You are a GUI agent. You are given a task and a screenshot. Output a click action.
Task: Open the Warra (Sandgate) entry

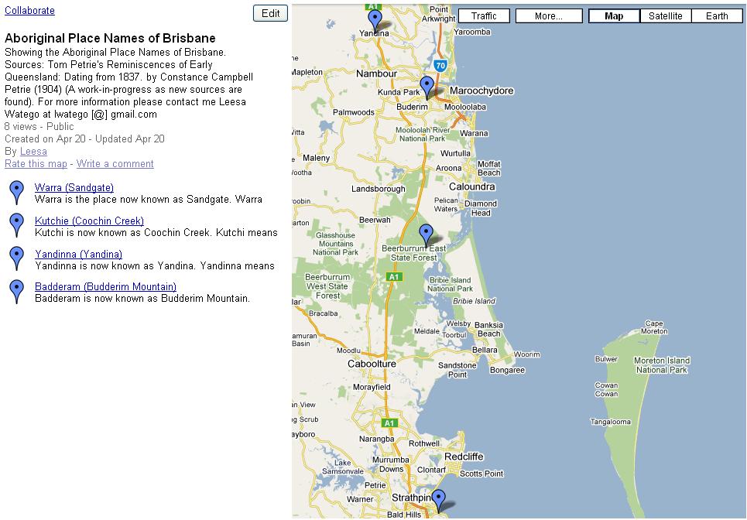click(73, 187)
